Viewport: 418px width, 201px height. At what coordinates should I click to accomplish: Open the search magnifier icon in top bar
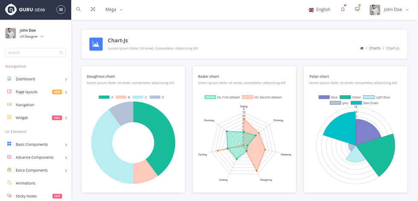[78, 9]
